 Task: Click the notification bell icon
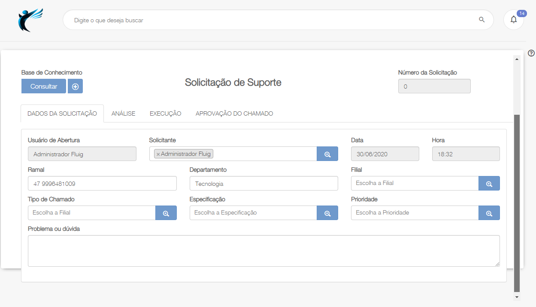click(x=513, y=20)
